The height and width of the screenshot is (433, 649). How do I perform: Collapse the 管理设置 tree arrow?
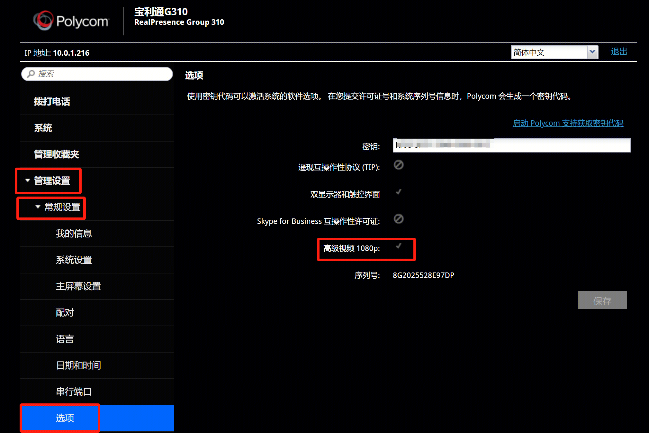tap(28, 180)
